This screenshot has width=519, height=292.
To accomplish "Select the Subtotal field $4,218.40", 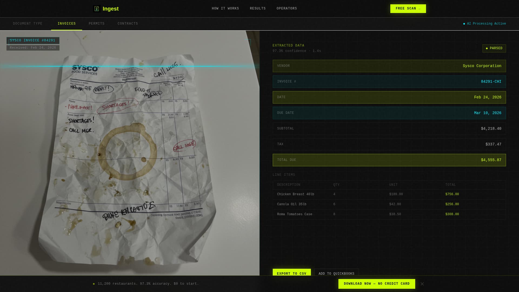I will click(389, 129).
